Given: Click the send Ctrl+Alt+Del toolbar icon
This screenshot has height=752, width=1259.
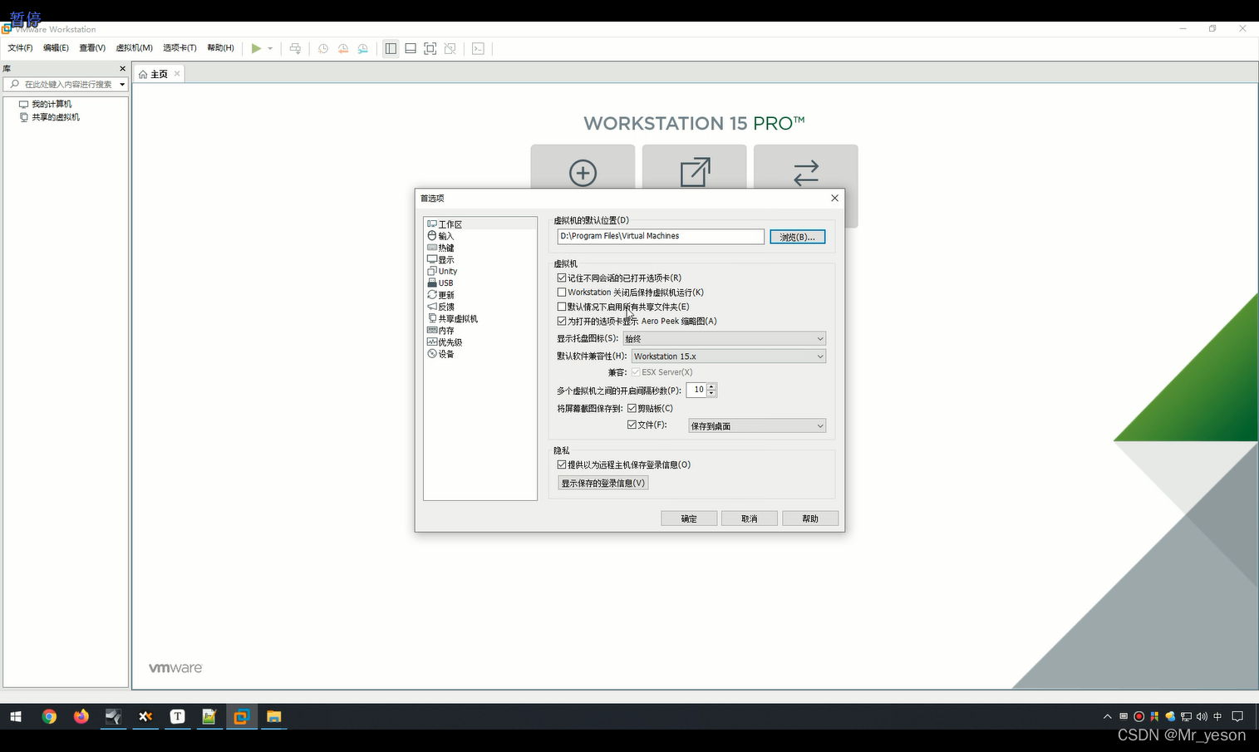Looking at the screenshot, I should click(295, 48).
